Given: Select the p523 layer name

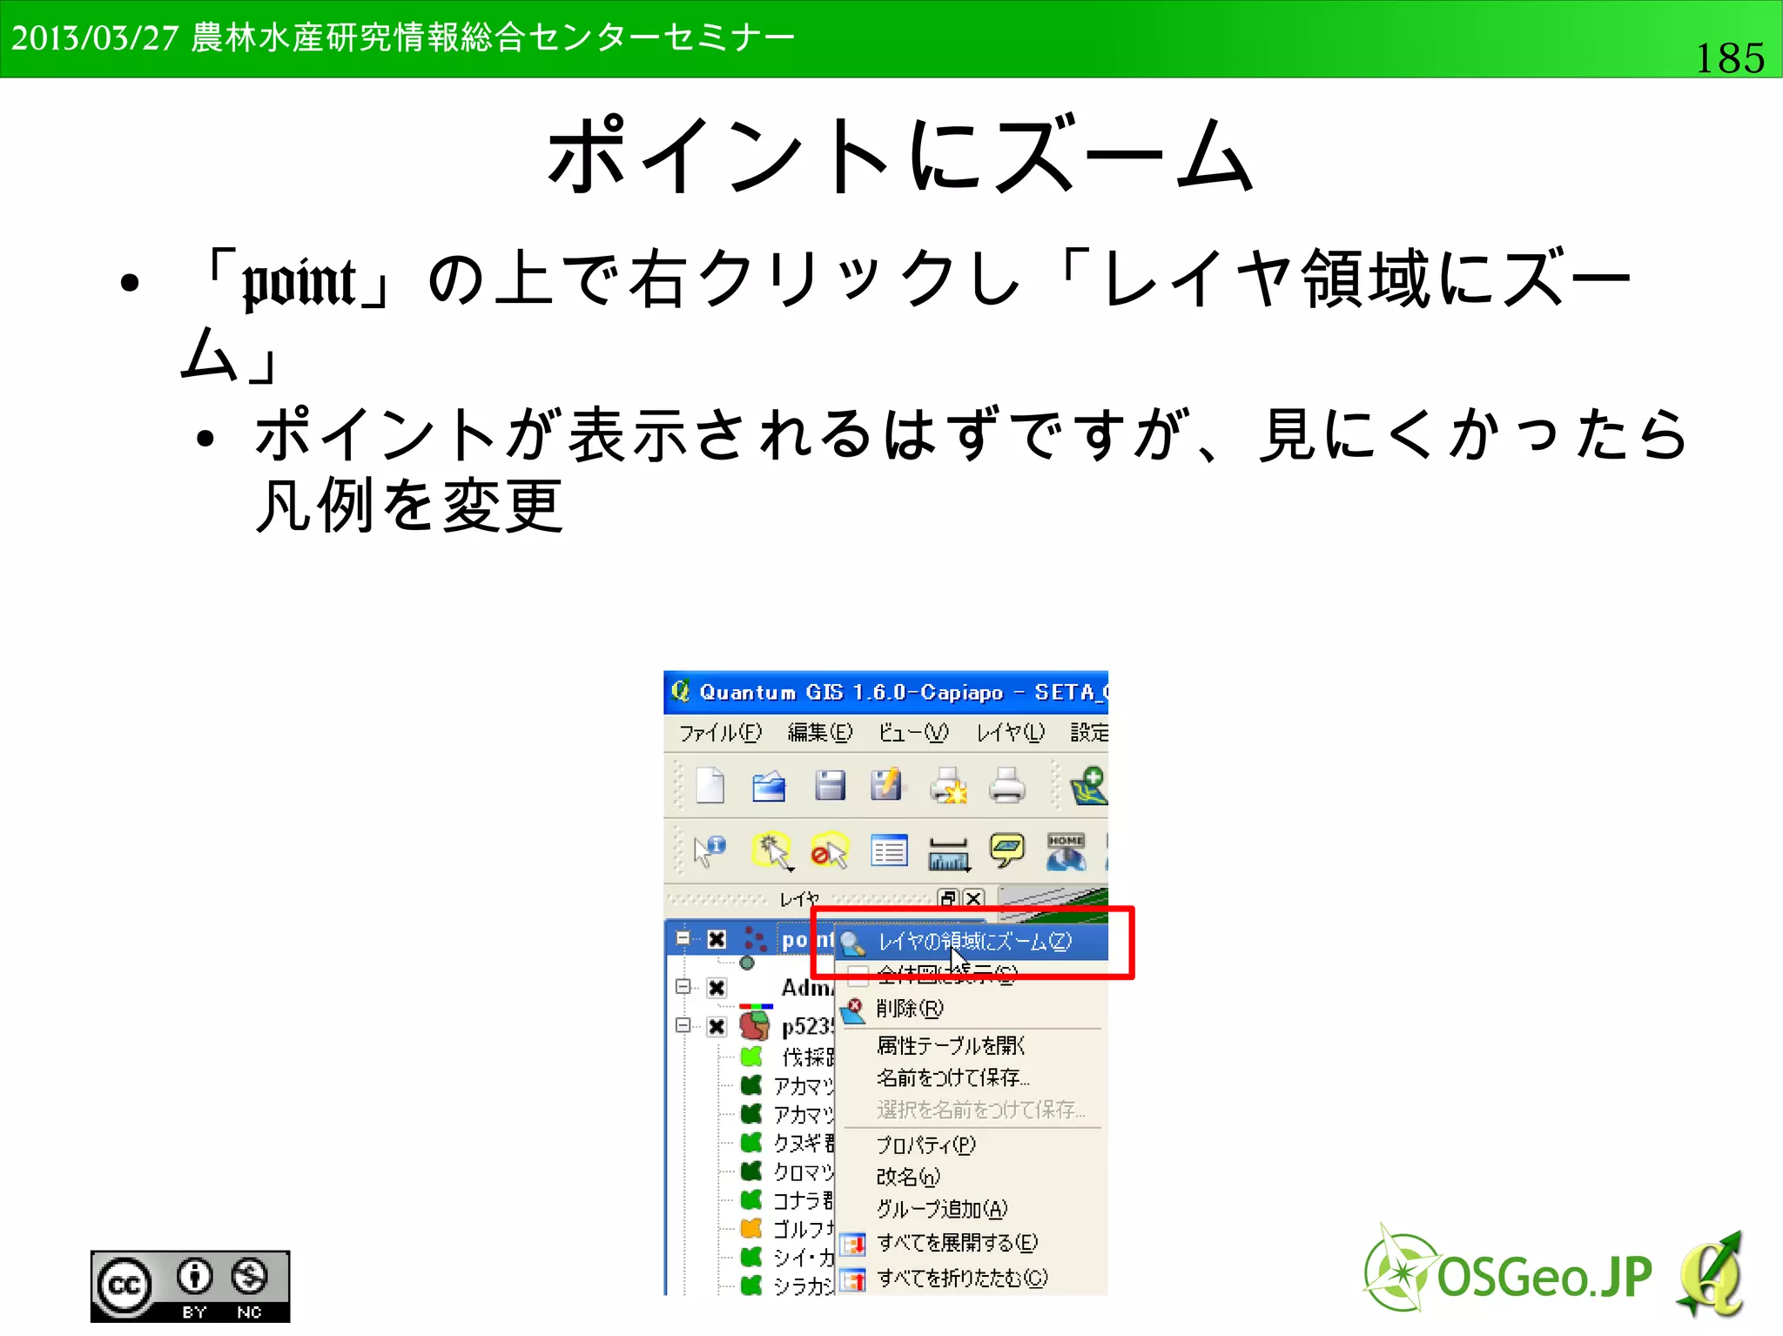Looking at the screenshot, I should tap(807, 1026).
